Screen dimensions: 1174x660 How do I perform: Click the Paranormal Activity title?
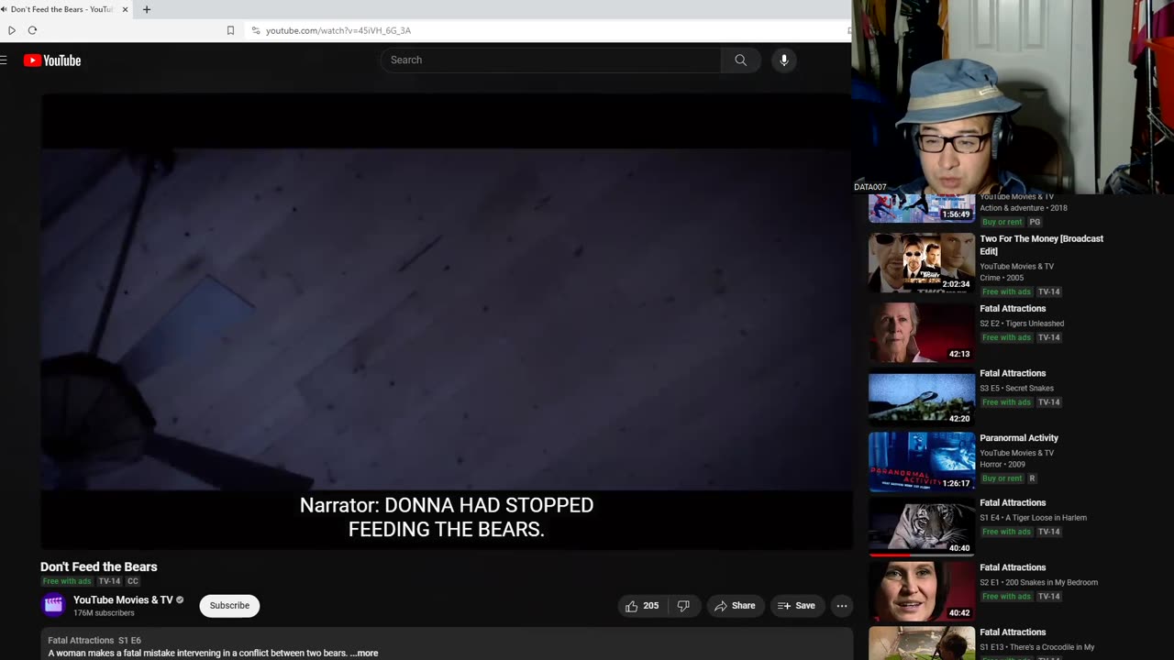[x=1018, y=438]
